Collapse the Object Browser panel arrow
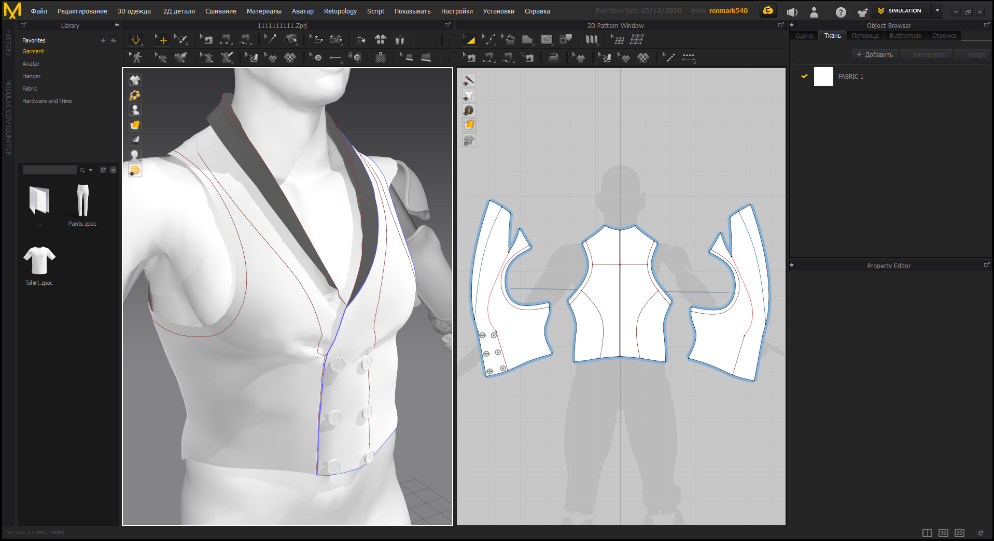 point(792,25)
